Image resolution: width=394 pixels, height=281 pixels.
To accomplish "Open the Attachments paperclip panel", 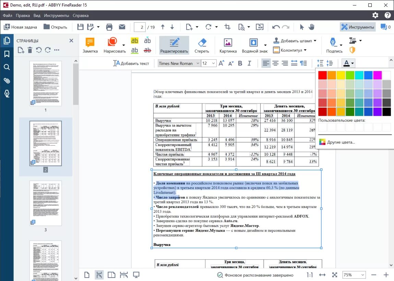I will [7, 80].
